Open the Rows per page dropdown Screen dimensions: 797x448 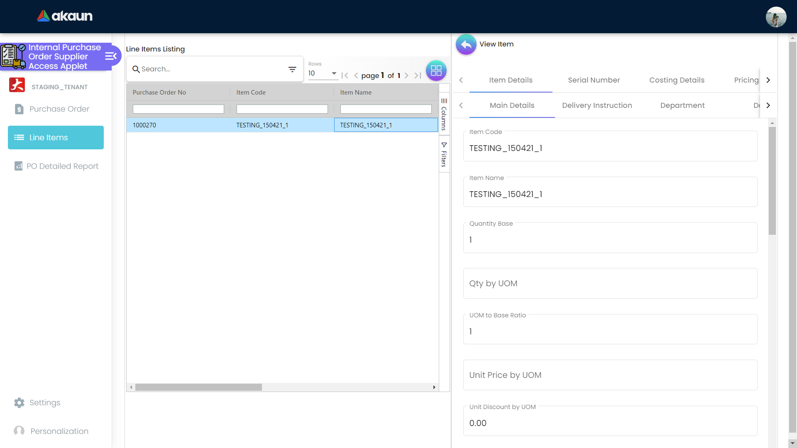click(x=323, y=73)
